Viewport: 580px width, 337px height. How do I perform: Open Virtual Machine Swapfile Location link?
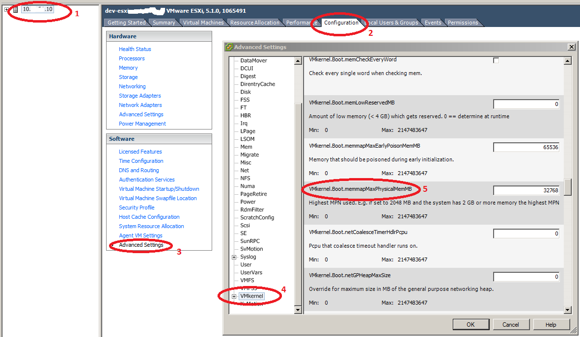tap(158, 199)
